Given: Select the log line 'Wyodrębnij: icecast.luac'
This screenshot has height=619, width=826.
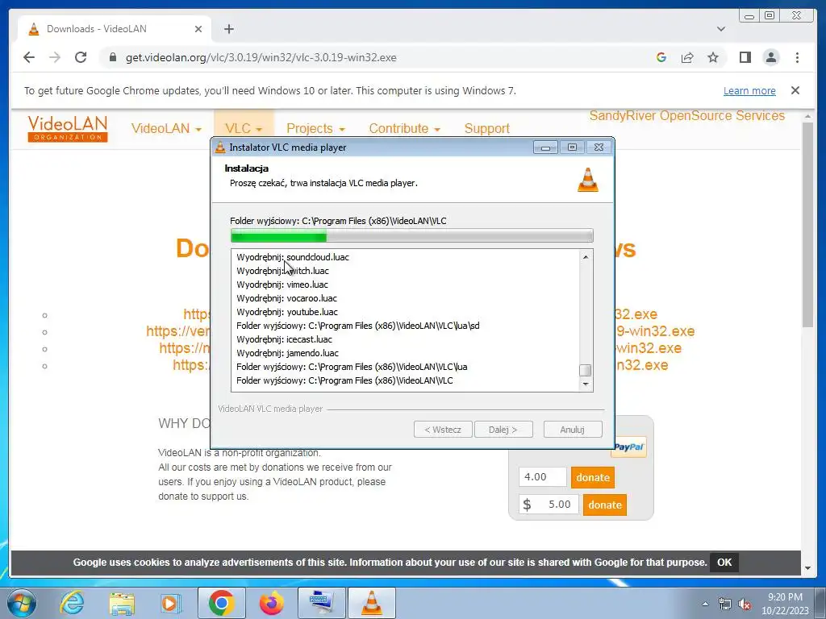Looking at the screenshot, I should (x=285, y=339).
